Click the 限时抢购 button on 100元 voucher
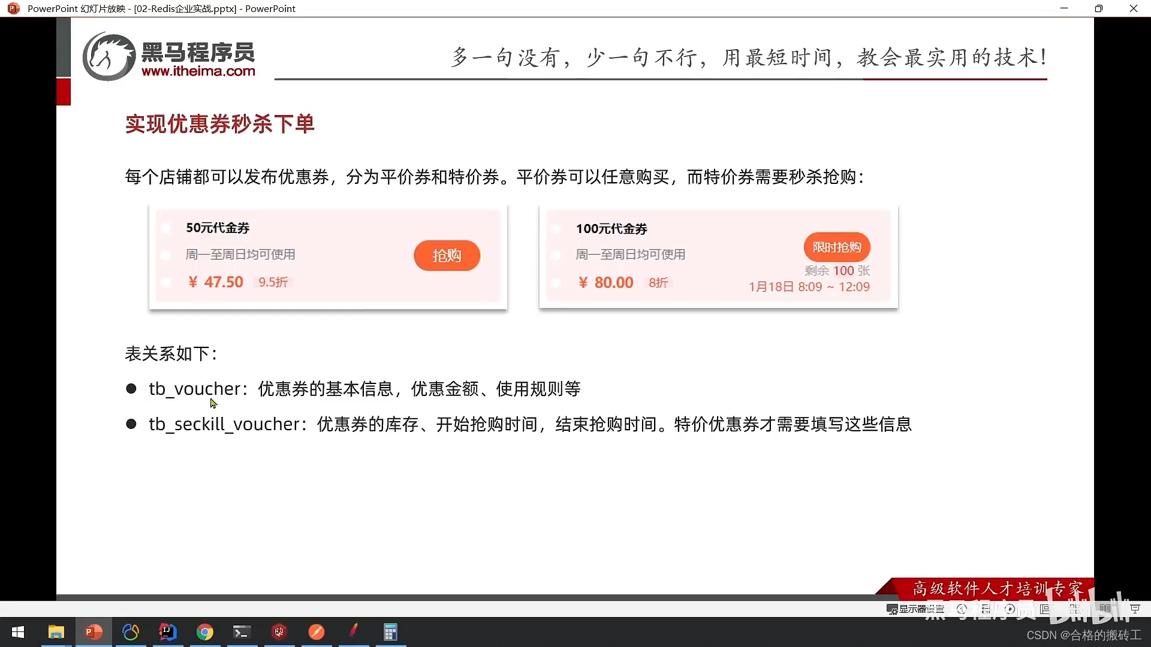1151x647 pixels. pyautogui.click(x=837, y=247)
